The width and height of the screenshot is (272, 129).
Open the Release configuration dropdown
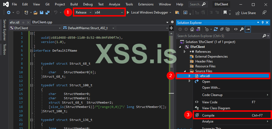point(83,12)
